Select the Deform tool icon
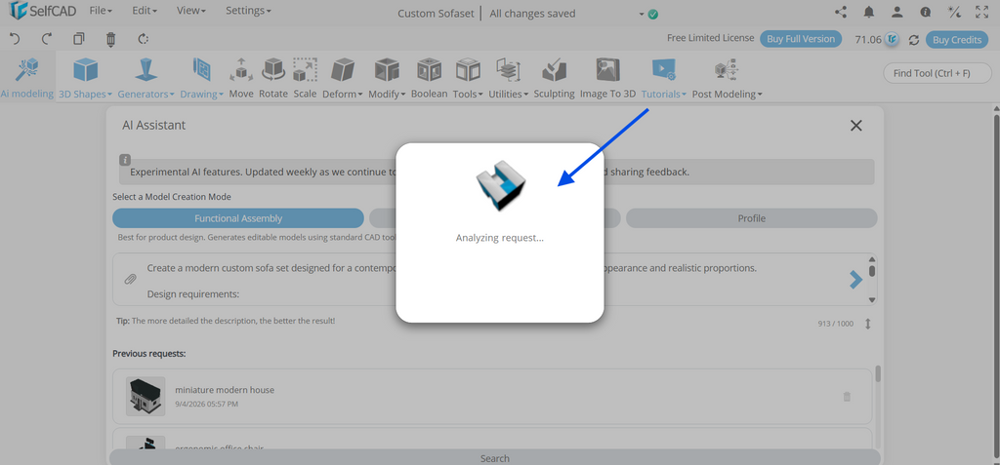The image size is (1000, 465). click(x=343, y=69)
